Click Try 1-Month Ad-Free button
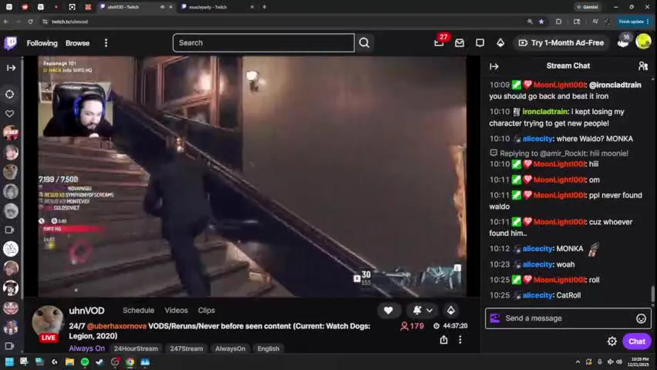This screenshot has height=370, width=657. point(561,43)
